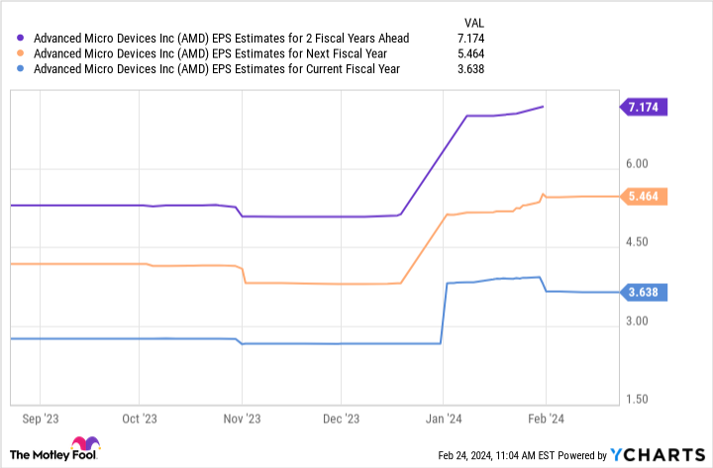Select the EPS Estimates for Next Fiscal Year label
The height and width of the screenshot is (468, 713).
coord(209,54)
